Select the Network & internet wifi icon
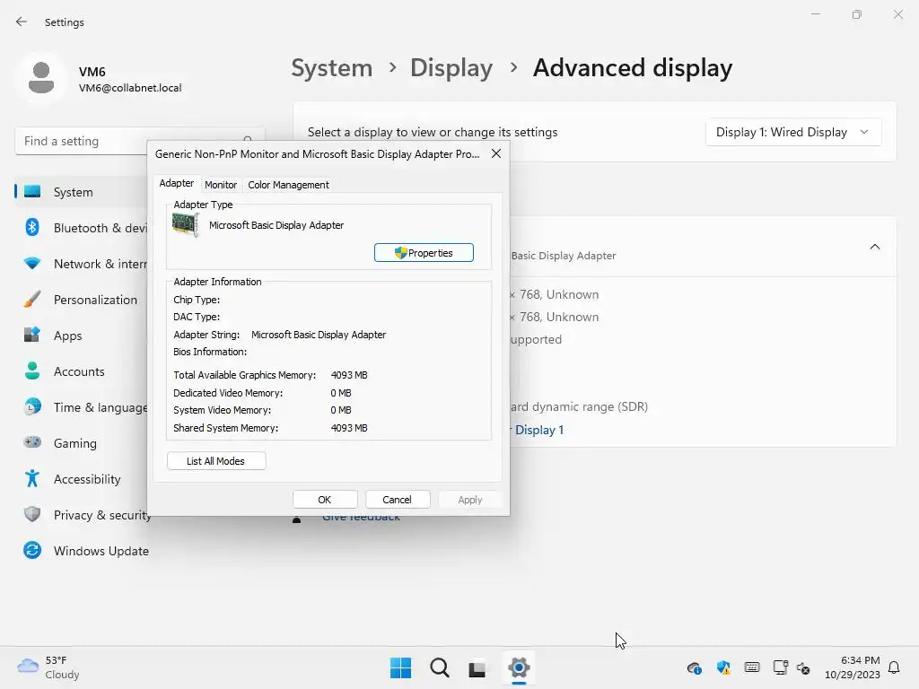The image size is (919, 689). [x=32, y=264]
